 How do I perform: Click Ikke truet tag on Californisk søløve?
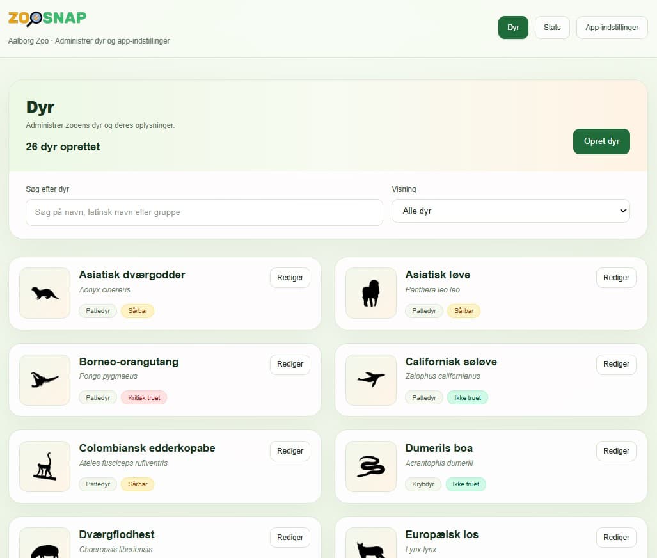coord(468,398)
